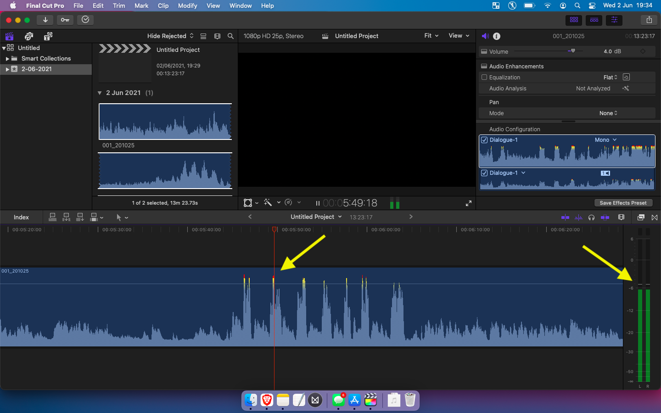
Task: Expand the viewer to full screen
Action: pos(469,203)
